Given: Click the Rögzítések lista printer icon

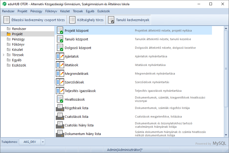Looking at the screenshot, I should coord(60,108).
